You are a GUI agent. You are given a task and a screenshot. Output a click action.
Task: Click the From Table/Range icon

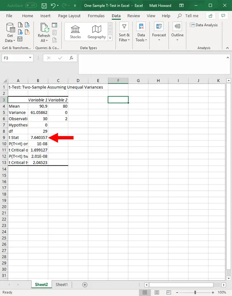tap(20, 39)
